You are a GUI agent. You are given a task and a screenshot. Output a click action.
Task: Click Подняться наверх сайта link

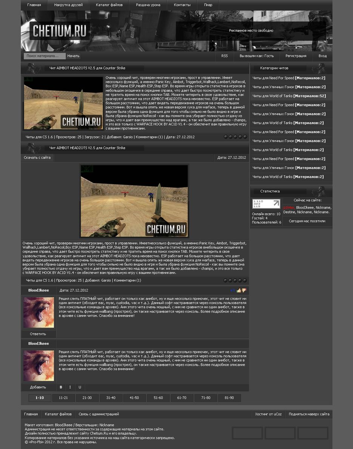(309, 414)
